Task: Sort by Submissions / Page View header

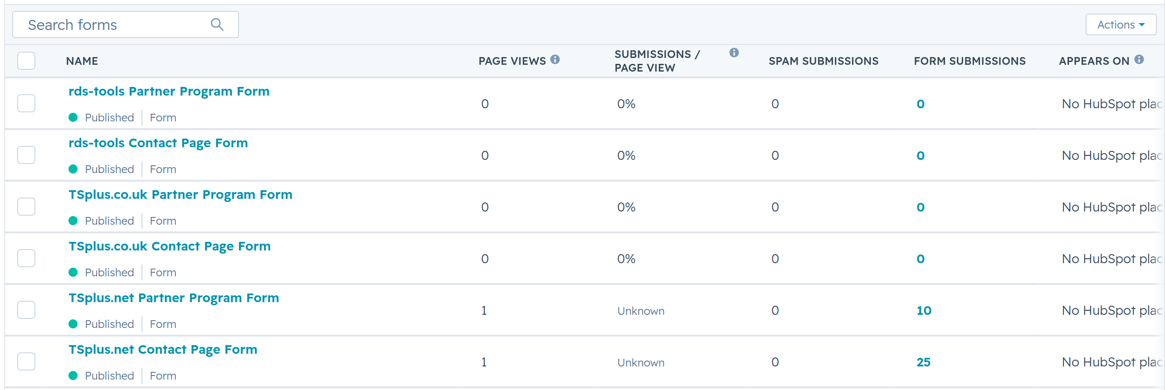Action: pyautogui.click(x=657, y=61)
